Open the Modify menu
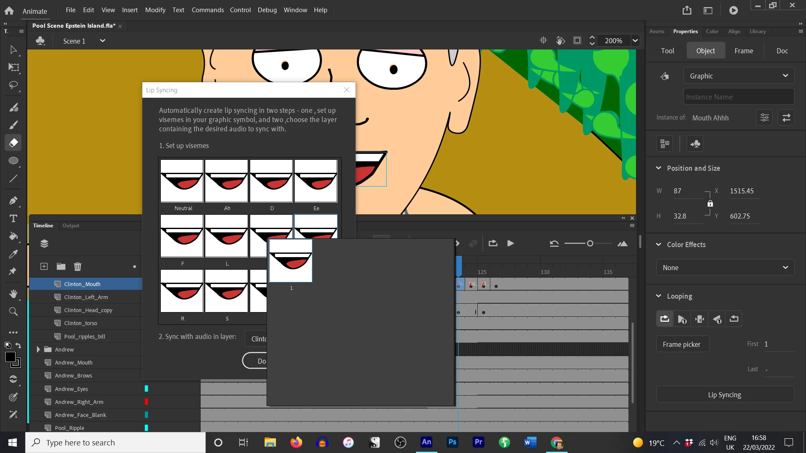The image size is (806, 453). (155, 10)
